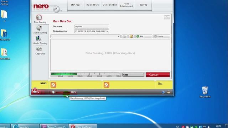Select the New folder desktop icon
This screenshot has height=128, width=228.
(5, 54)
